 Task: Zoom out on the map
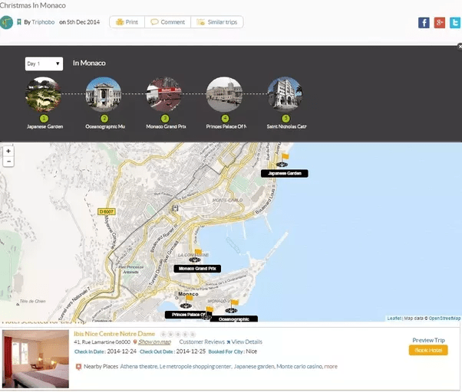click(x=8, y=162)
